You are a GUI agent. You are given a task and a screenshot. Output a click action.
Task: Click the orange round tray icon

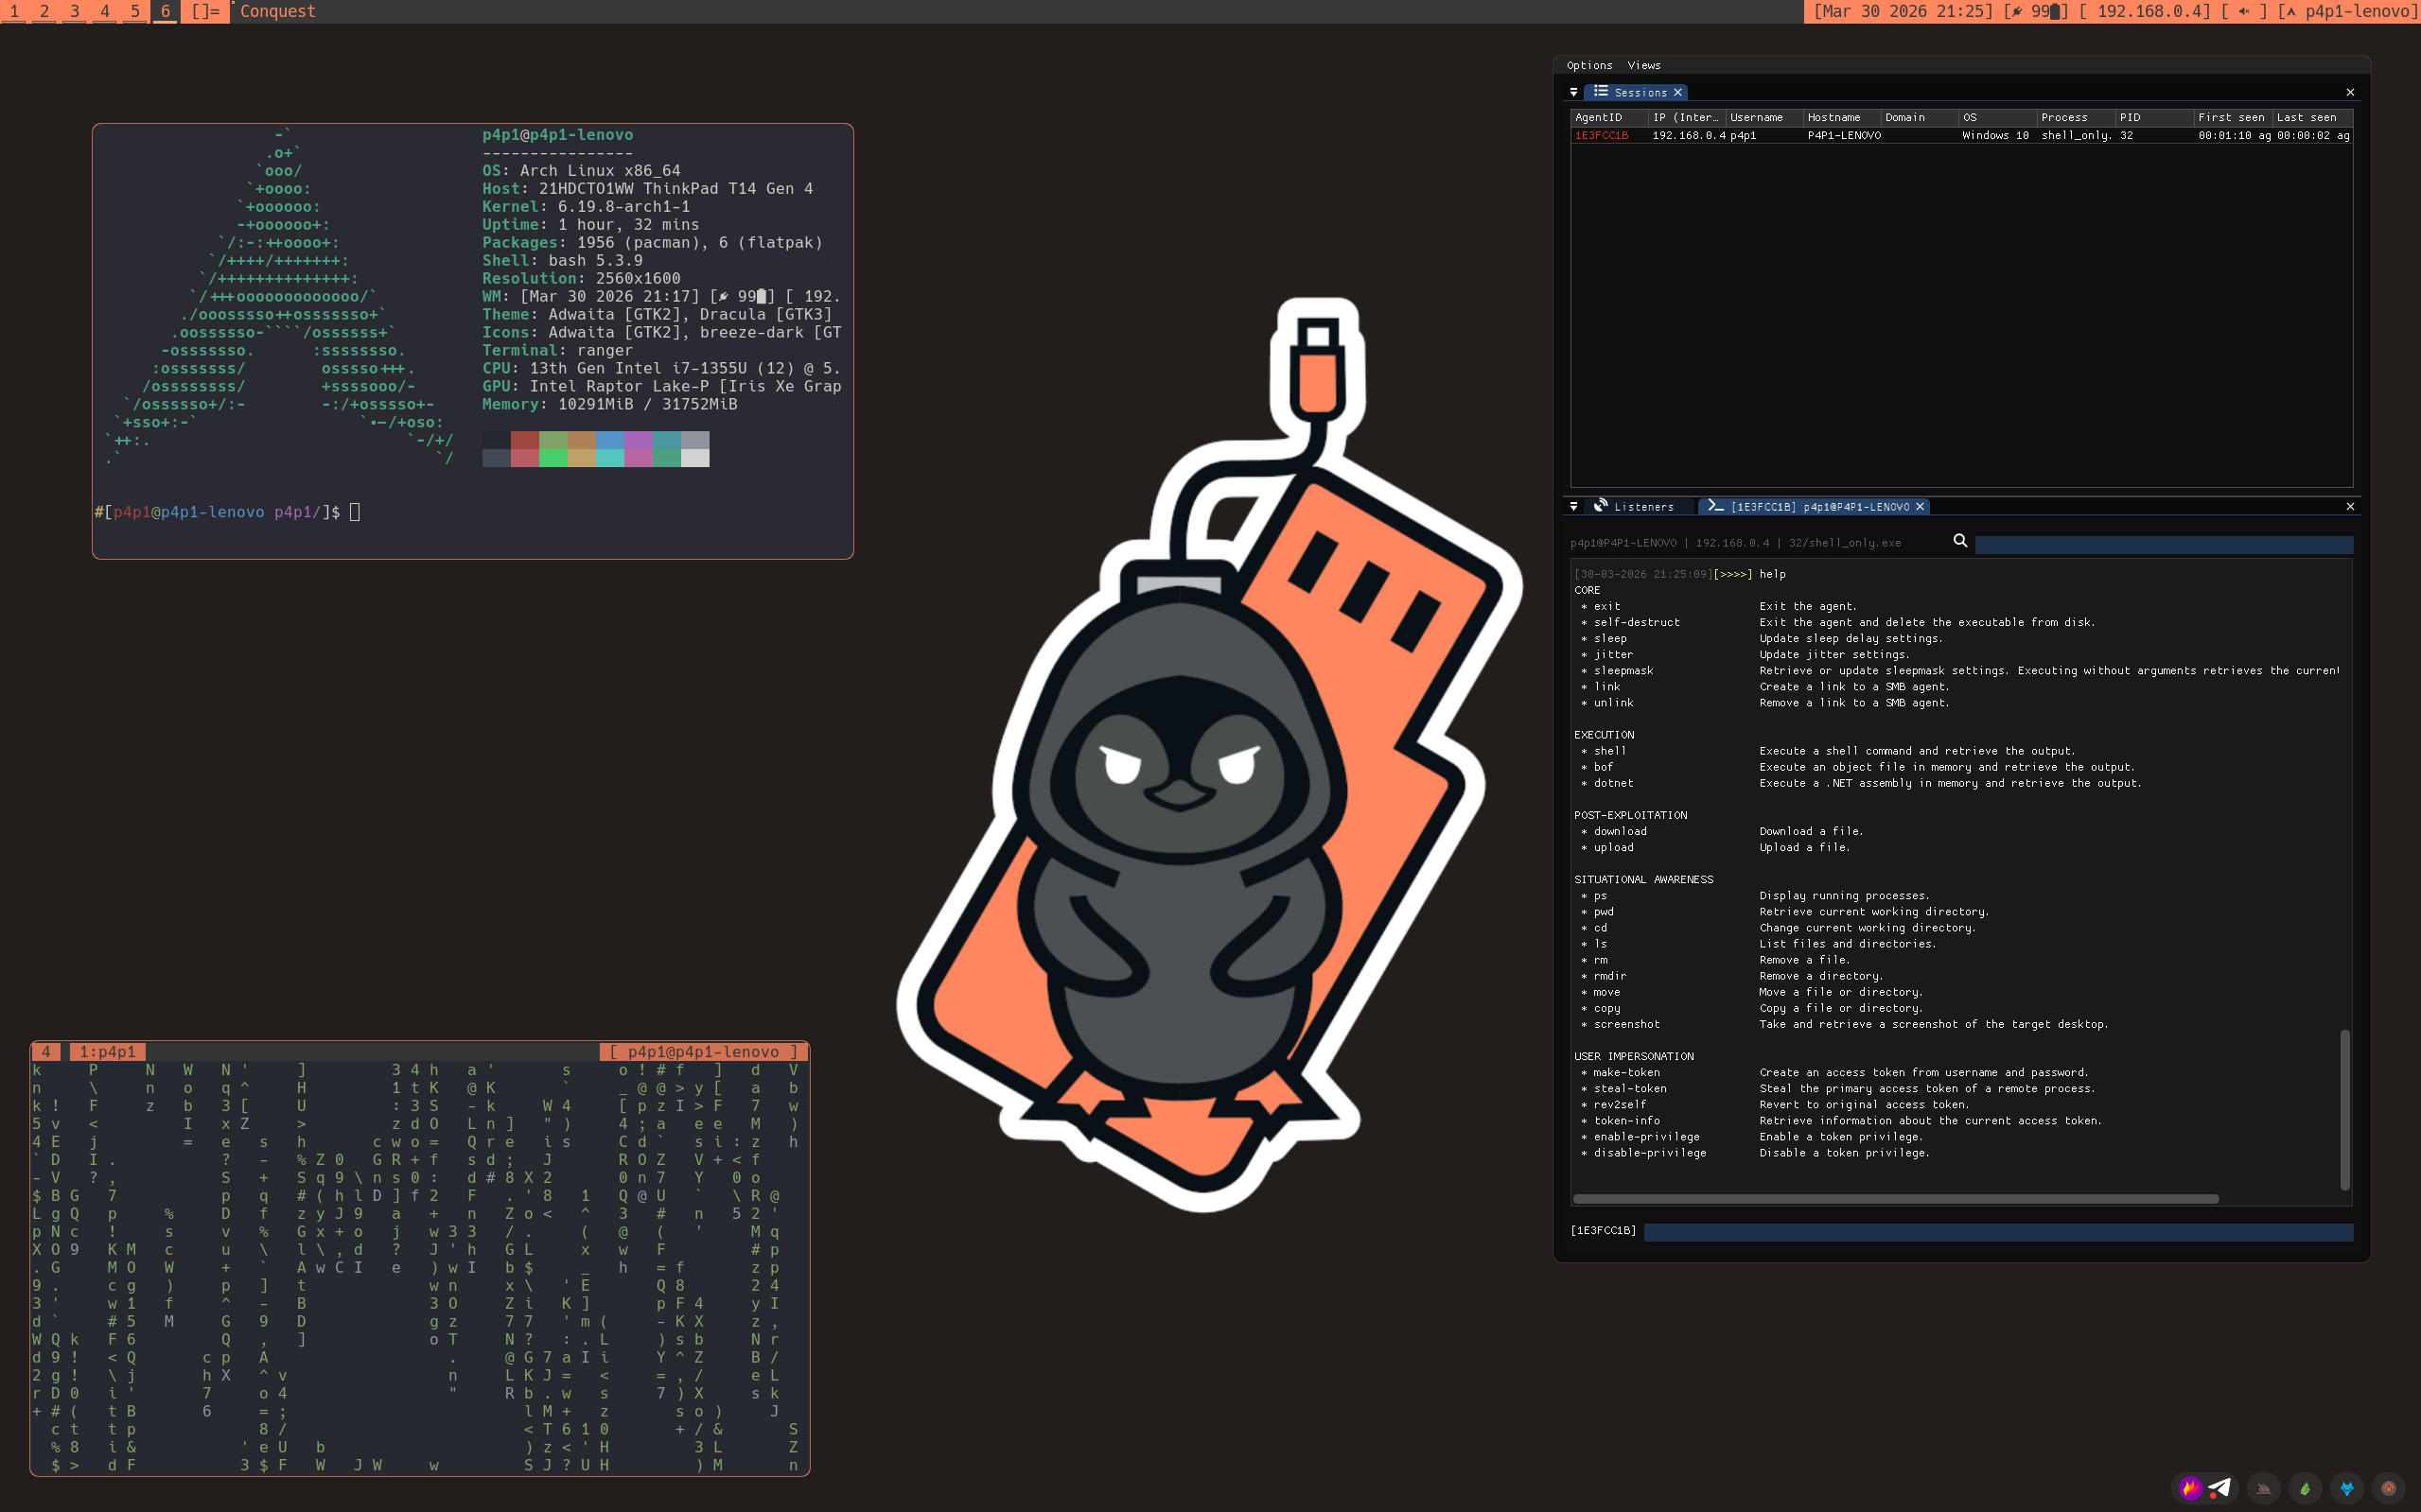[2389, 1488]
